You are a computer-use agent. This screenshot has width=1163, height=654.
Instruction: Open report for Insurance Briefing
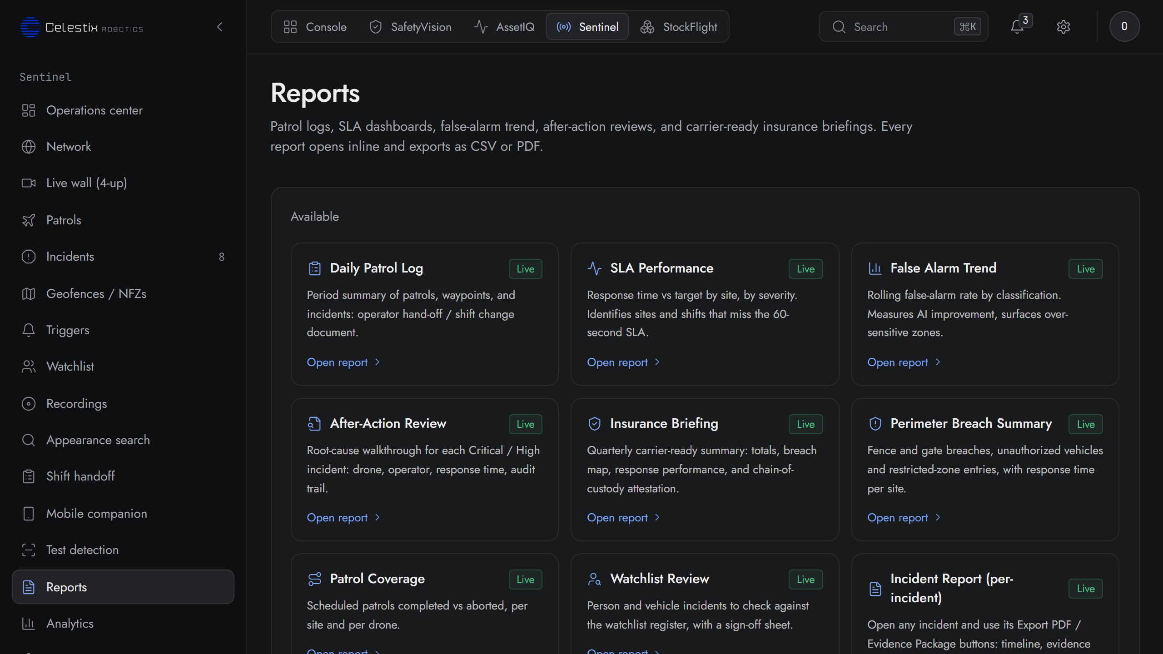[x=623, y=518]
